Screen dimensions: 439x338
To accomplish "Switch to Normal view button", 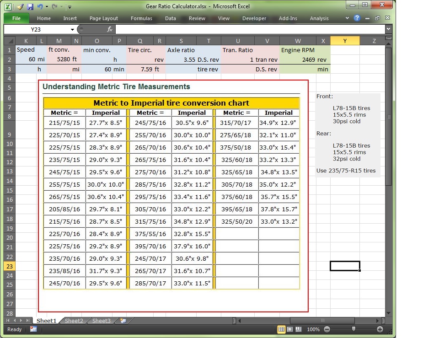I will [281, 329].
